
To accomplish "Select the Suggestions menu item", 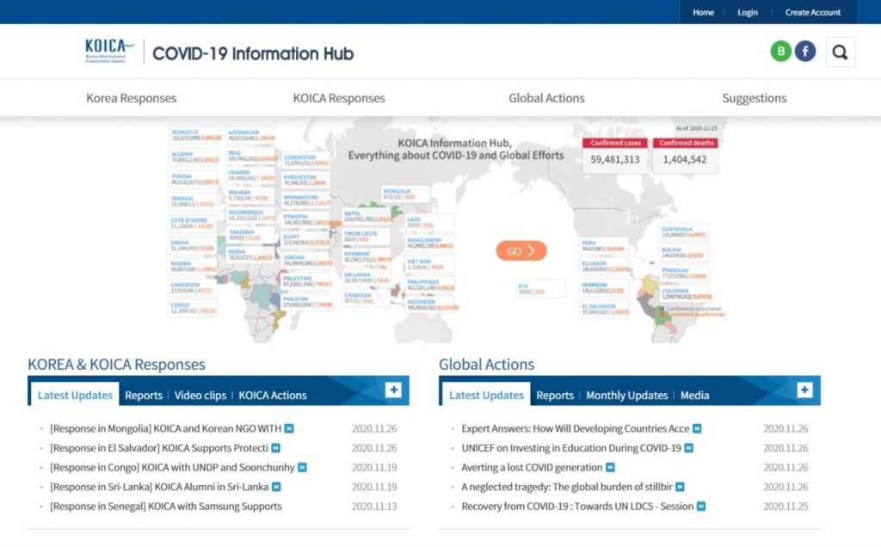I will (754, 98).
